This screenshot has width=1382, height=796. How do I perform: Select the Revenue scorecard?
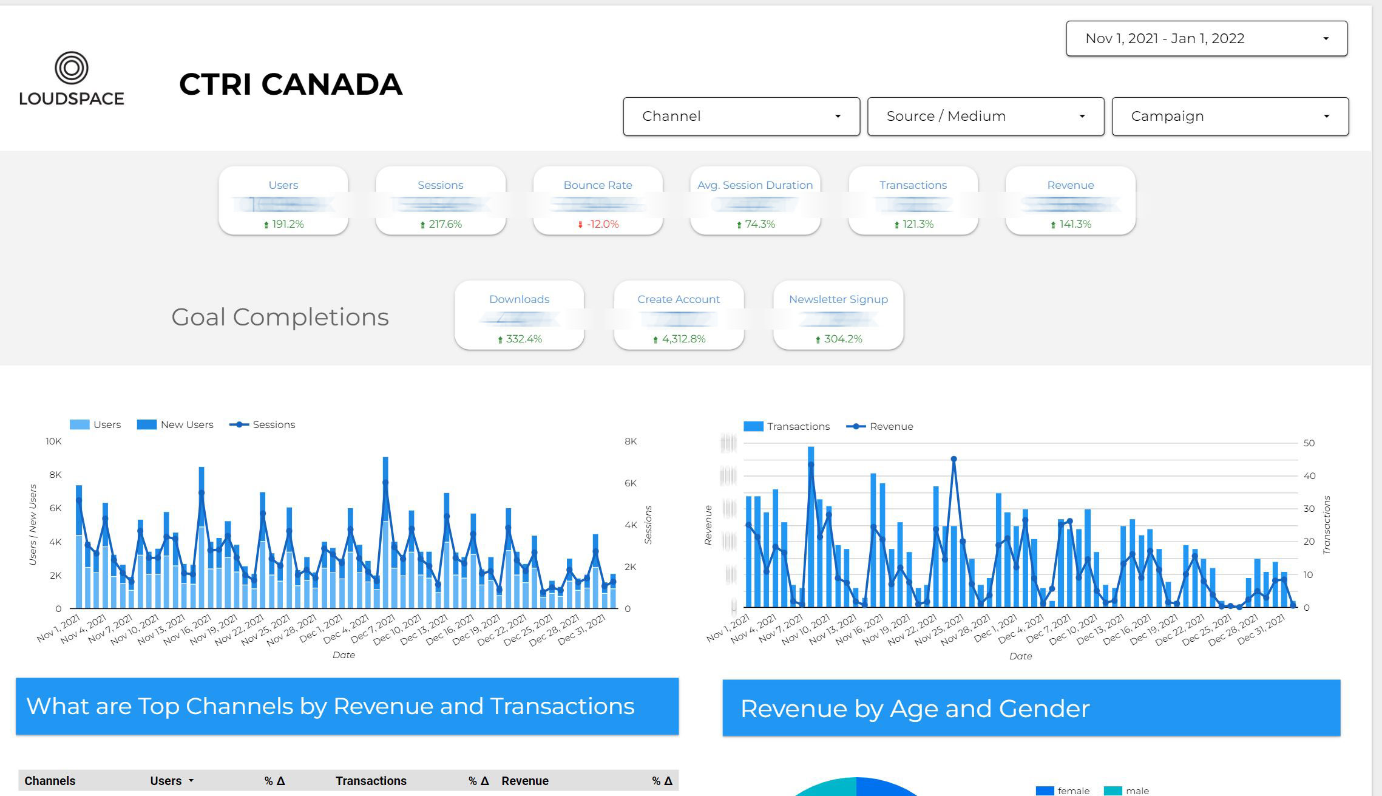point(1071,200)
